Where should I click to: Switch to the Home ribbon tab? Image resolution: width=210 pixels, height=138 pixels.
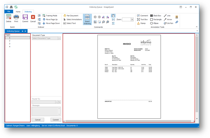pyautogui.click(x=18, y=12)
